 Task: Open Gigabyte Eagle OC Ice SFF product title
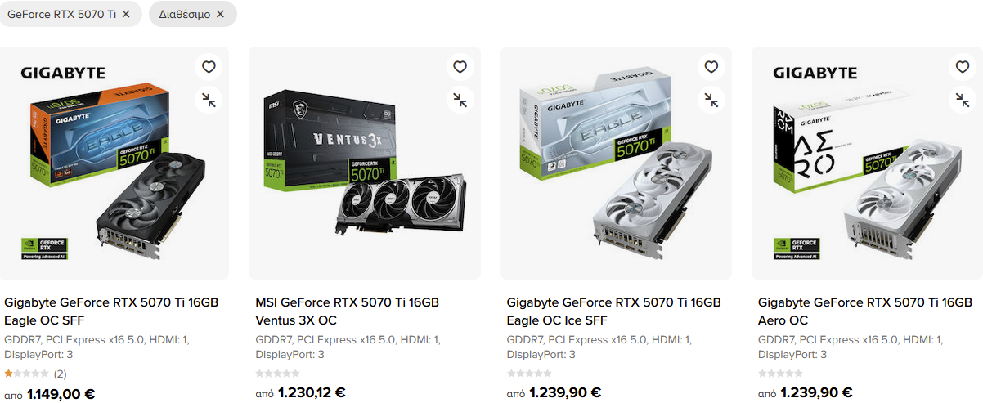tap(613, 311)
